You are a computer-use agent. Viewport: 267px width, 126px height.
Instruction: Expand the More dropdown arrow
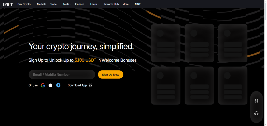coord(130,4)
